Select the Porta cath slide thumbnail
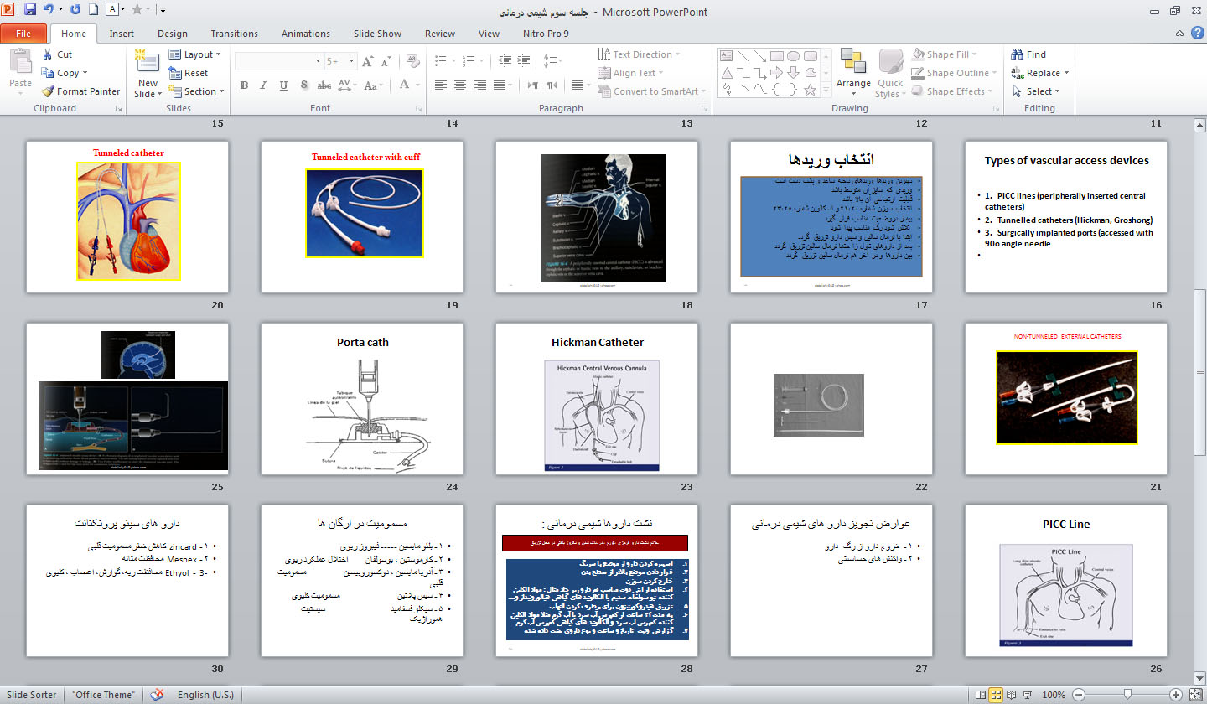Viewport: 1207px width, 704px height. click(362, 399)
